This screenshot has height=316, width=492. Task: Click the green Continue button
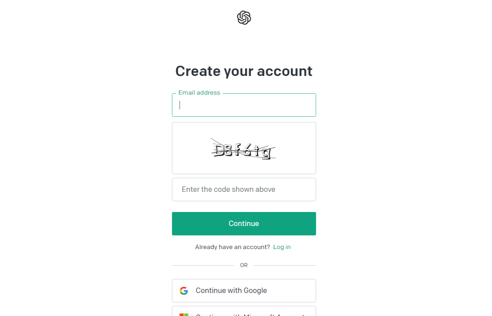pos(244,224)
